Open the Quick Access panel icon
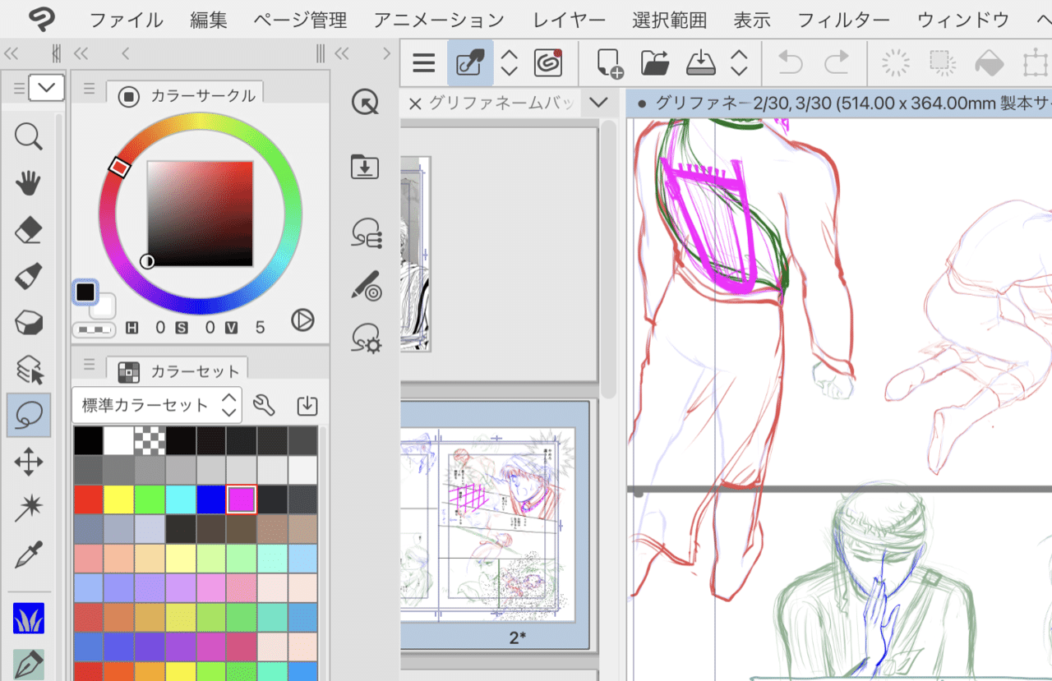Image resolution: width=1052 pixels, height=681 pixels. click(365, 103)
